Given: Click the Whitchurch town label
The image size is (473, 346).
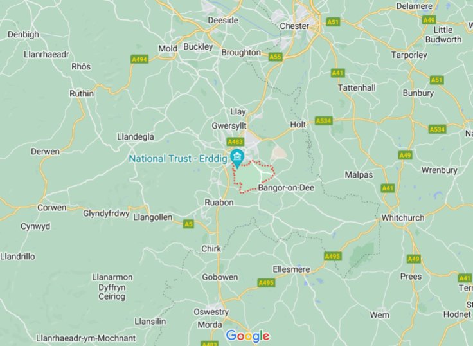Looking at the screenshot, I should 403,217.
